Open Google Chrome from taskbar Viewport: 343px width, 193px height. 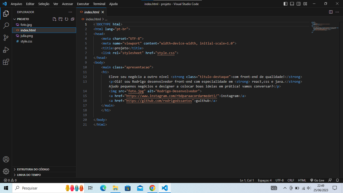tap(152, 188)
